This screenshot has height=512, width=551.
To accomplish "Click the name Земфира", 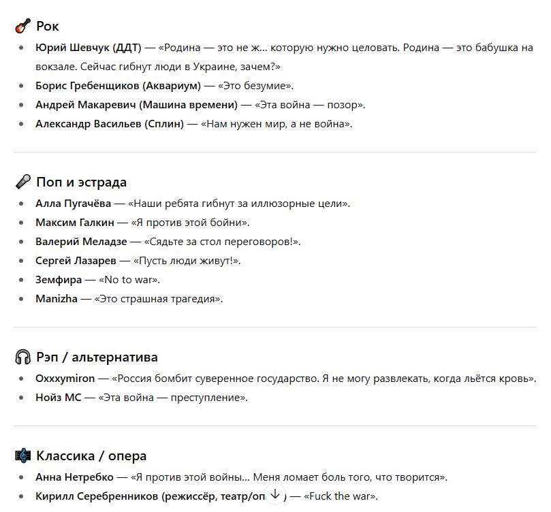I will tap(59, 280).
